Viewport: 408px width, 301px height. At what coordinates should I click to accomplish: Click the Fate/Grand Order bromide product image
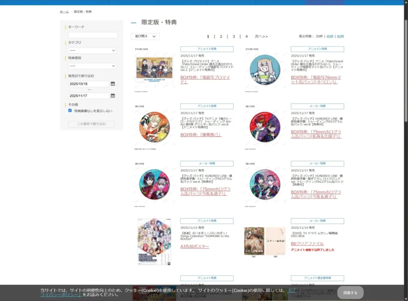154,68
